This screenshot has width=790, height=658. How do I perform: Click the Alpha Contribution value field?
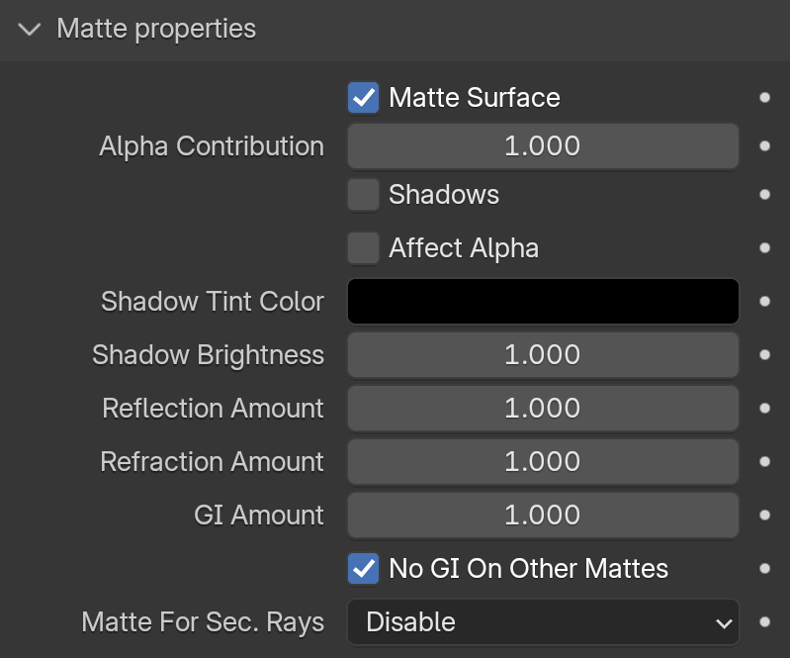(x=543, y=146)
